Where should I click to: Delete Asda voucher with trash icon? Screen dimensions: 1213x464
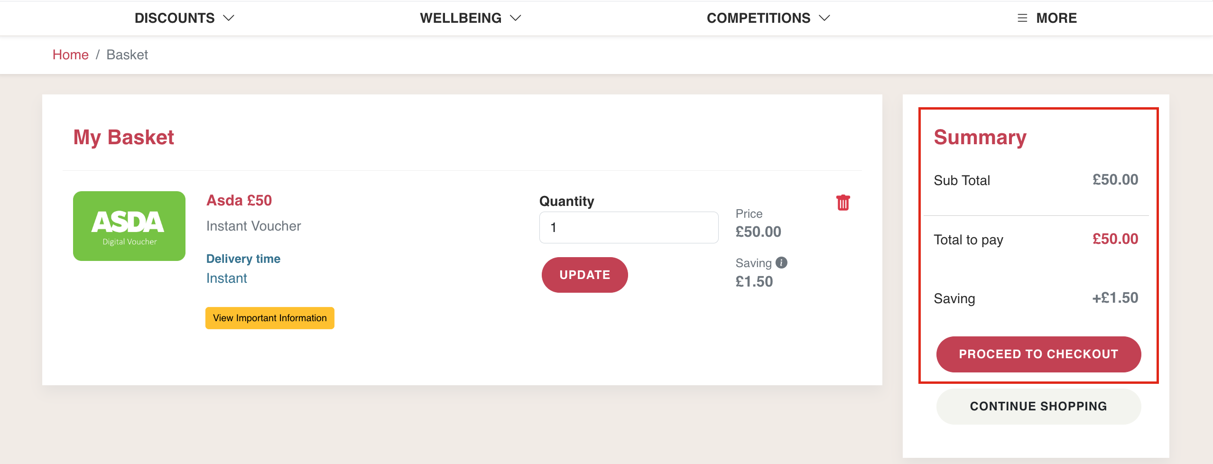(x=843, y=203)
